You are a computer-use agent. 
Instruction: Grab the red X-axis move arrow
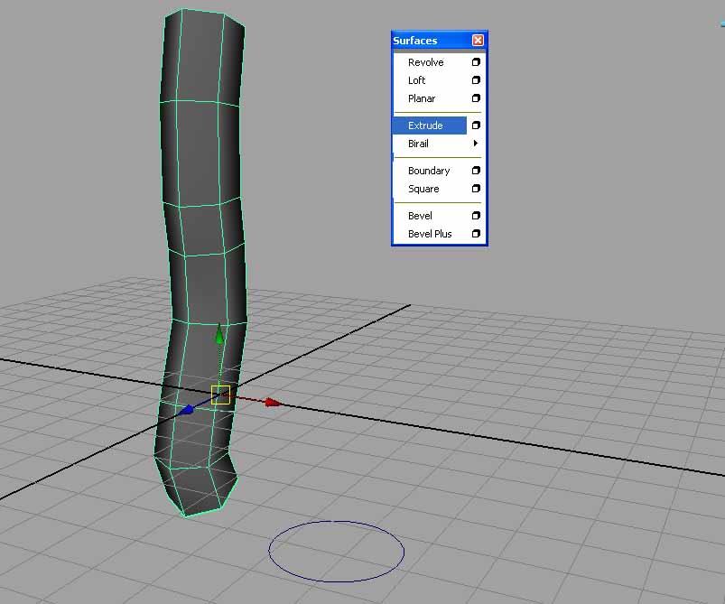pos(273,403)
